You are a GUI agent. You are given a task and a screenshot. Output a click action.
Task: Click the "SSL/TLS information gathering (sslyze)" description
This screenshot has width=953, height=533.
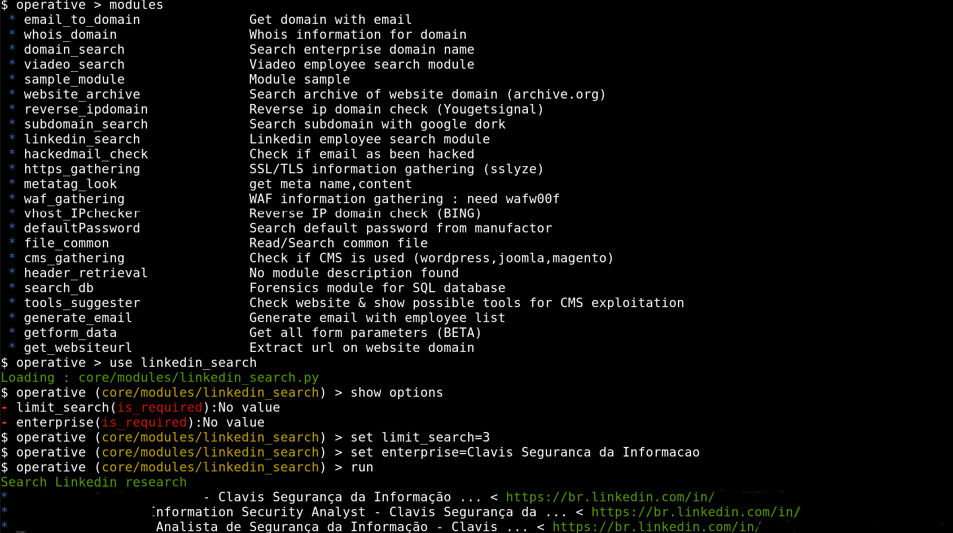tap(396, 169)
